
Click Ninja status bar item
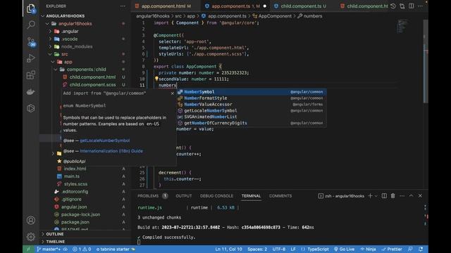click(x=368, y=249)
